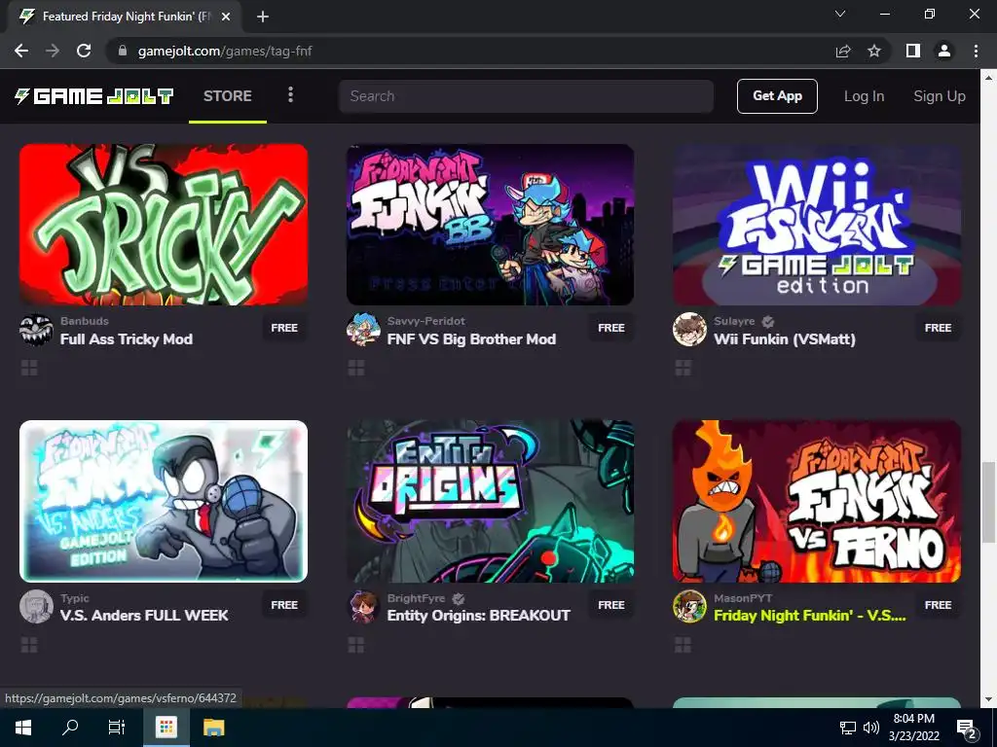This screenshot has width=997, height=747.
Task: Click FREE badge on Entity Origins
Action: 611,605
